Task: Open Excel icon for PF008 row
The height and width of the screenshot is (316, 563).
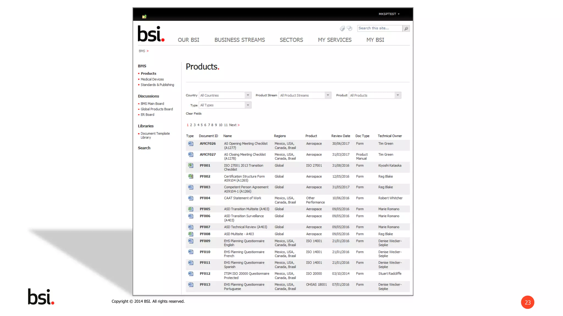Action: tap(191, 234)
